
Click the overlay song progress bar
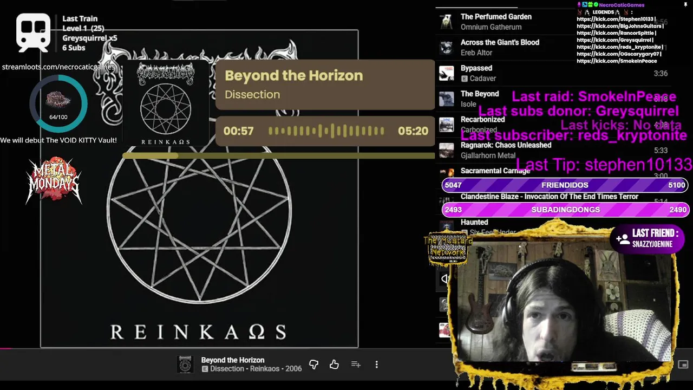pyautogui.click(x=278, y=156)
